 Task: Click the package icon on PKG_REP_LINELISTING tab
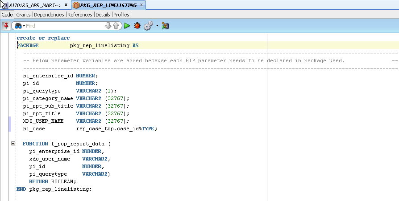(x=76, y=5)
